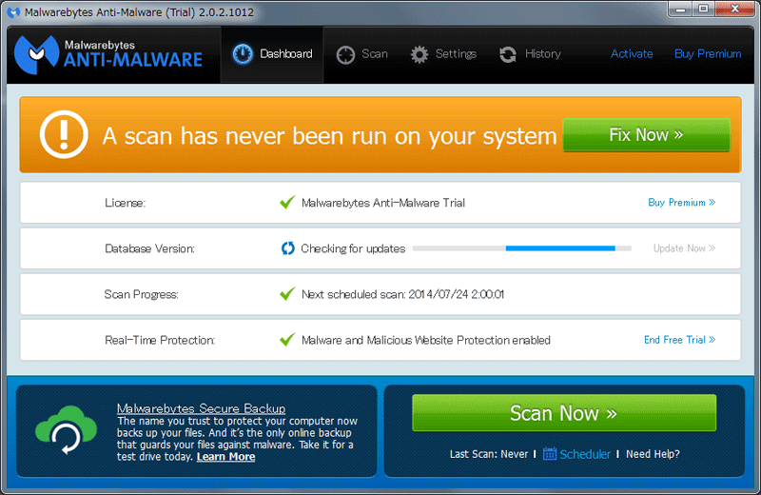Viewport: 761px width, 495px height.
Task: Click 'Malware and Malicious Website Protection enabled' text
Action: coord(425,340)
